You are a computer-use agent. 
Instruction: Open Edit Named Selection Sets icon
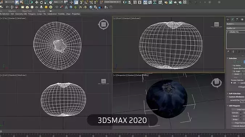point(101,2)
